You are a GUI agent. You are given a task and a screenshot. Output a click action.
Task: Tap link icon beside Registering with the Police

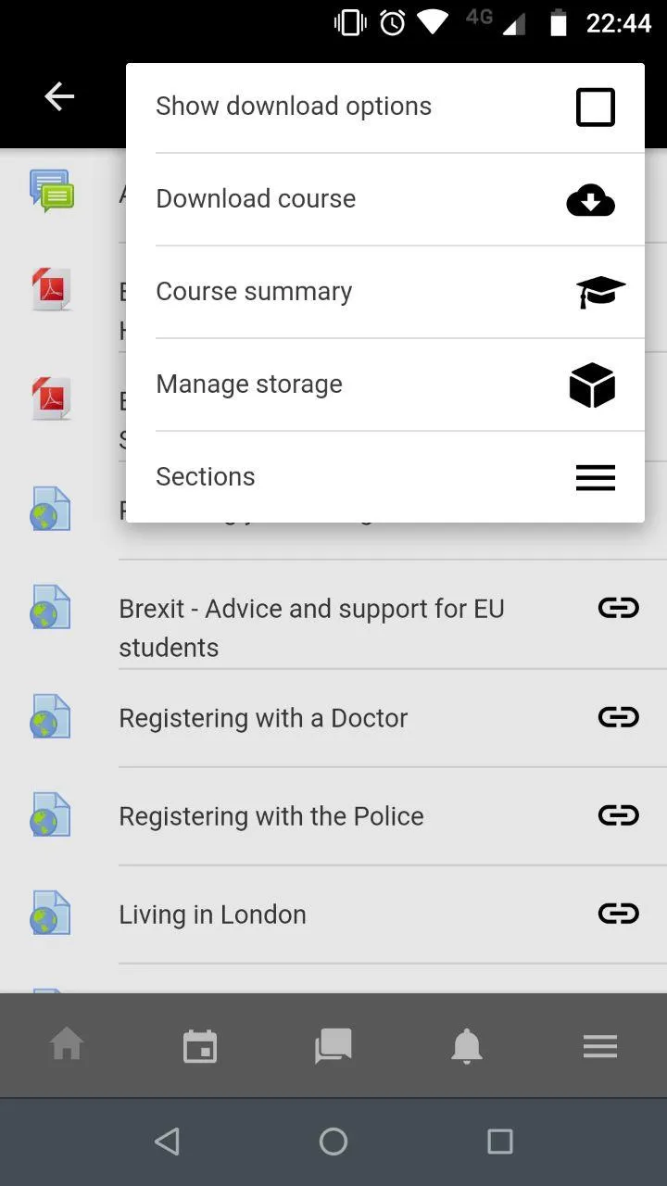[618, 815]
